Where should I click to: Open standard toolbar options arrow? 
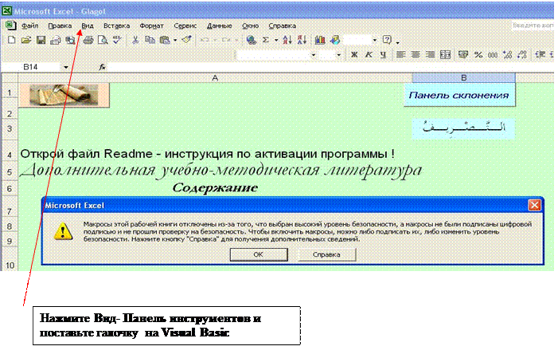pyautogui.click(x=398, y=42)
